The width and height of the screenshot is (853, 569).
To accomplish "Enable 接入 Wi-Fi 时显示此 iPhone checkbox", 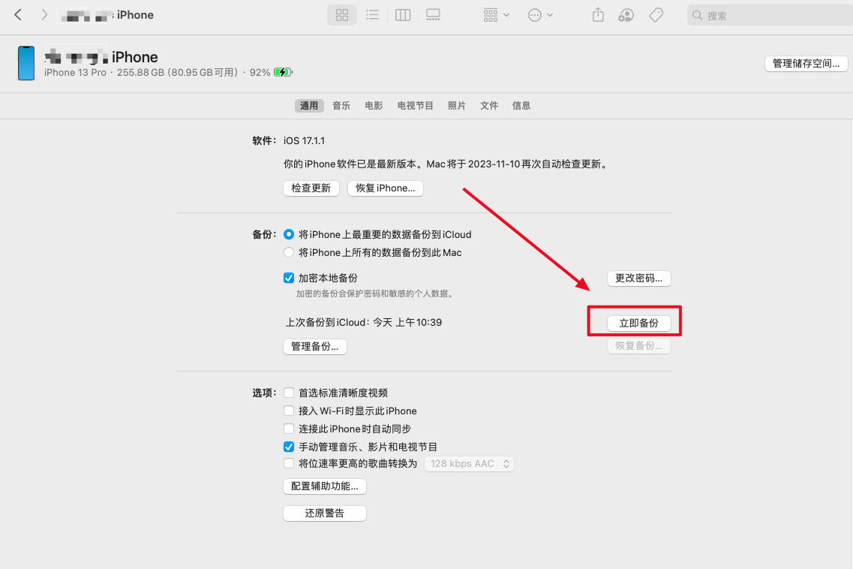I will [289, 411].
